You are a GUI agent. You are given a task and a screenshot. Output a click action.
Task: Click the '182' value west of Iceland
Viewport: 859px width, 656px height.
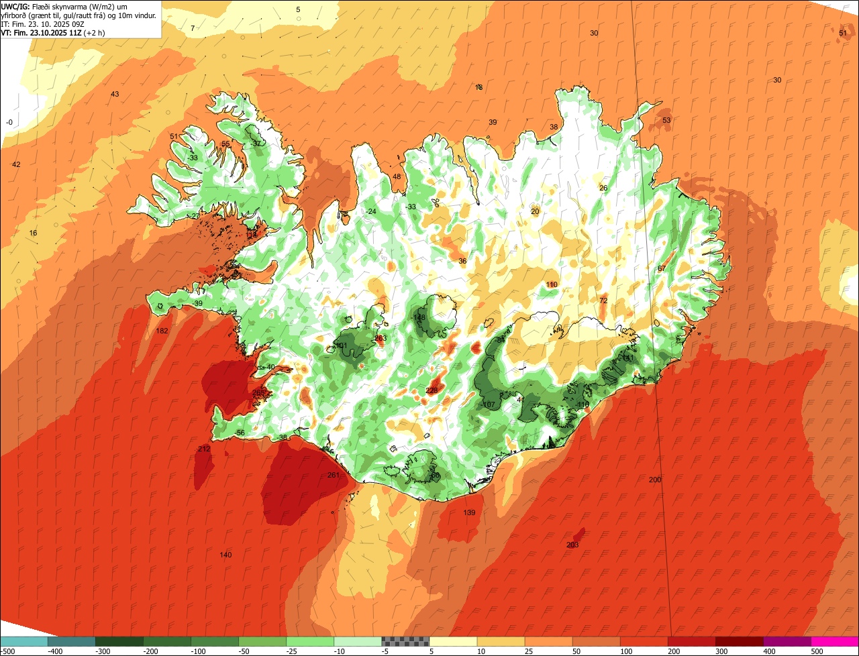click(162, 331)
